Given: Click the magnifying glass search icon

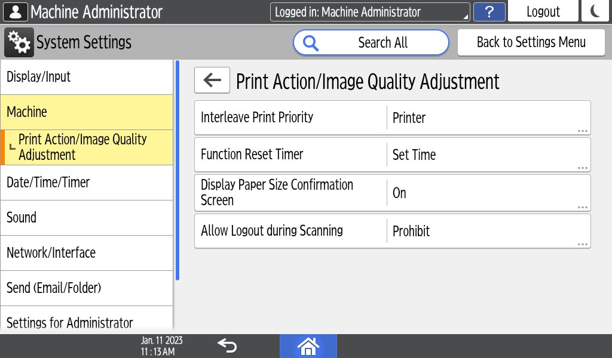Looking at the screenshot, I should coord(311,42).
